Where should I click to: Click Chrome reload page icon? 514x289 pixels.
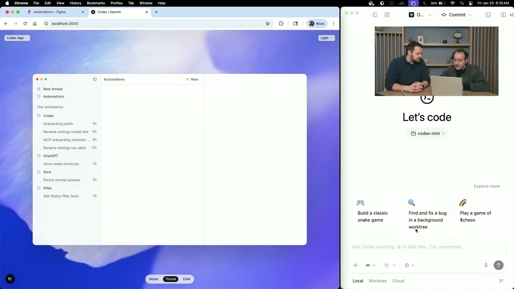pos(25,24)
